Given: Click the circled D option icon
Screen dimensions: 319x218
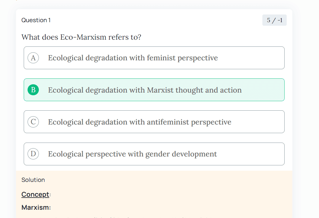Looking at the screenshot, I should (33, 154).
